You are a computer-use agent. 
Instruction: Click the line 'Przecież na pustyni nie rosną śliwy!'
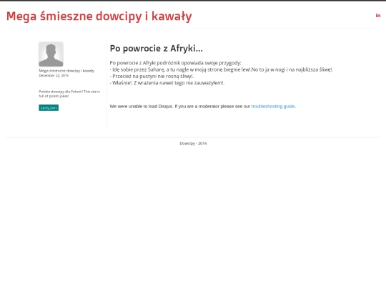pyautogui.click(x=152, y=76)
